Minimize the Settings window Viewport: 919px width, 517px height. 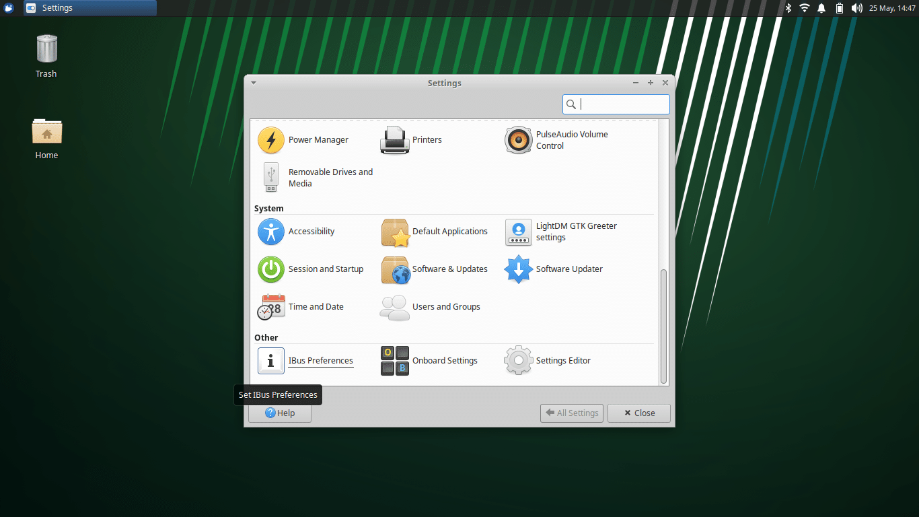tap(636, 83)
